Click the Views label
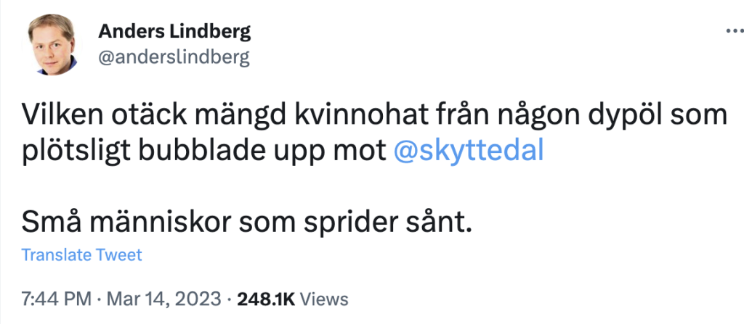The image size is (744, 324). 324,299
